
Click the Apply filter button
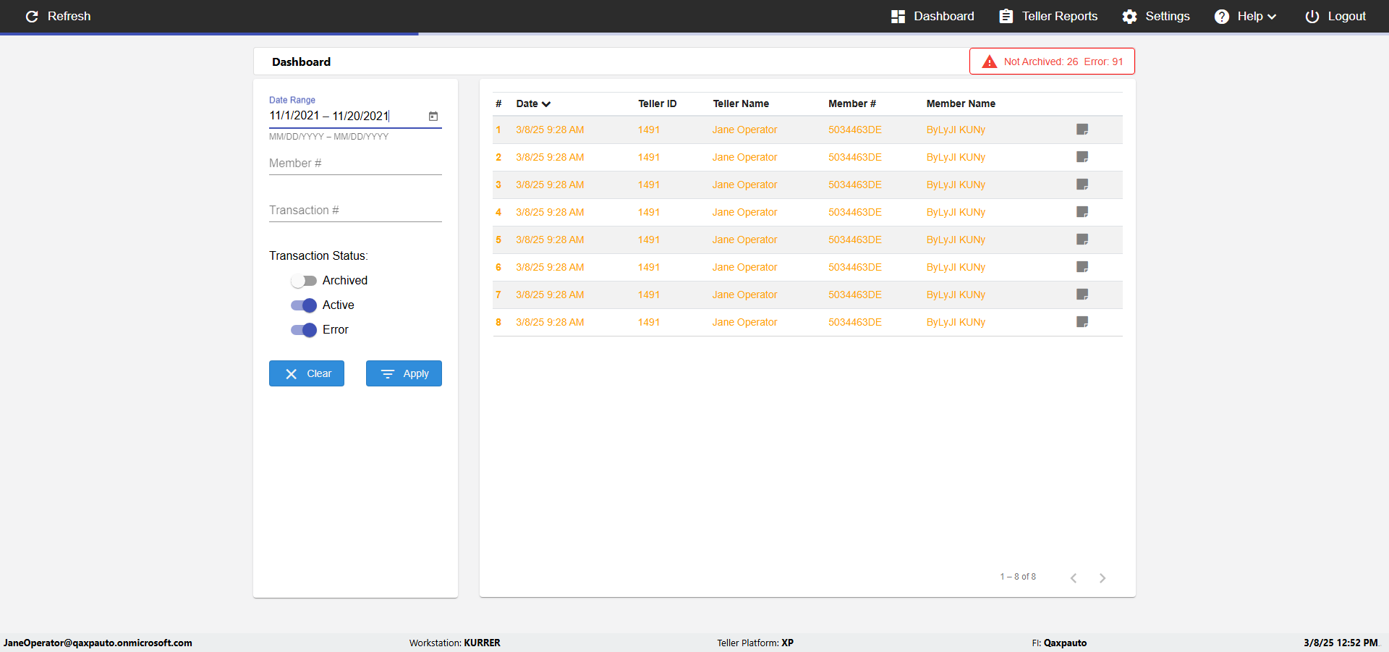point(404,373)
